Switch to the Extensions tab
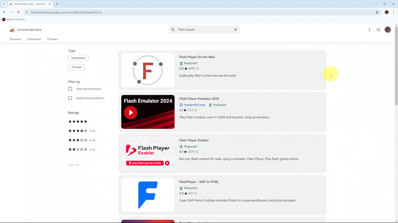Viewport: 398px width, 223px height. point(34,39)
